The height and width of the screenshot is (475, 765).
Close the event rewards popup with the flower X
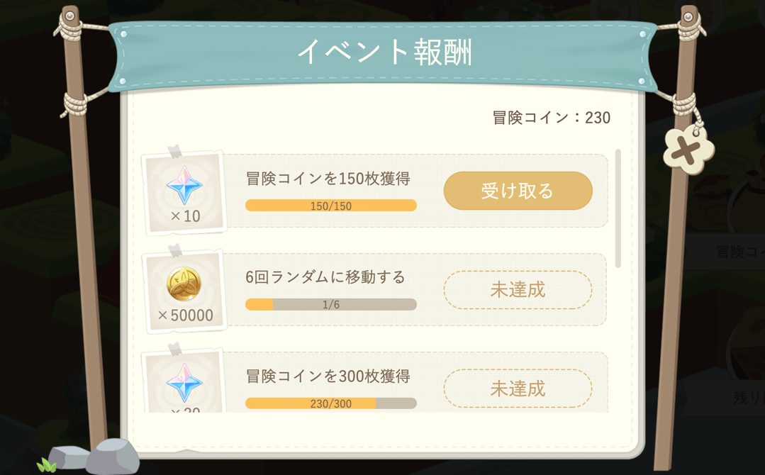click(x=688, y=150)
